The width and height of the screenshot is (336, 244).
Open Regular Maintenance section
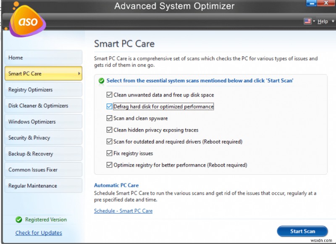coord(44,186)
